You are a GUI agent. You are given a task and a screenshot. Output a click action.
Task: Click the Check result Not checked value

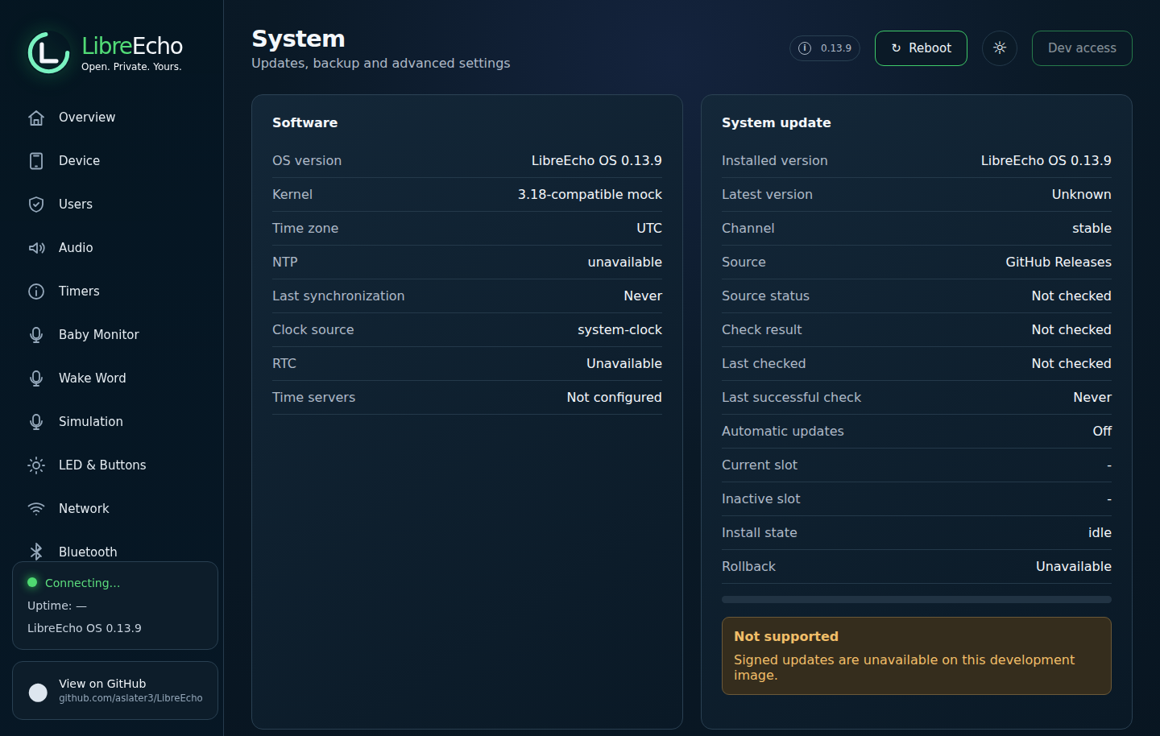click(1071, 330)
